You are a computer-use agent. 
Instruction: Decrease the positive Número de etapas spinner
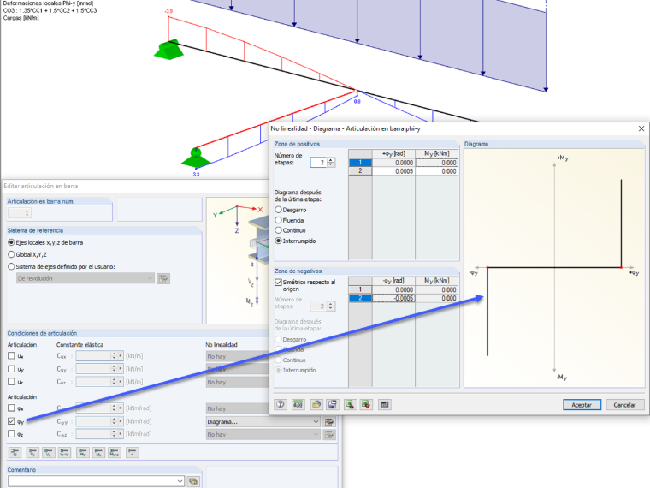coord(331,164)
